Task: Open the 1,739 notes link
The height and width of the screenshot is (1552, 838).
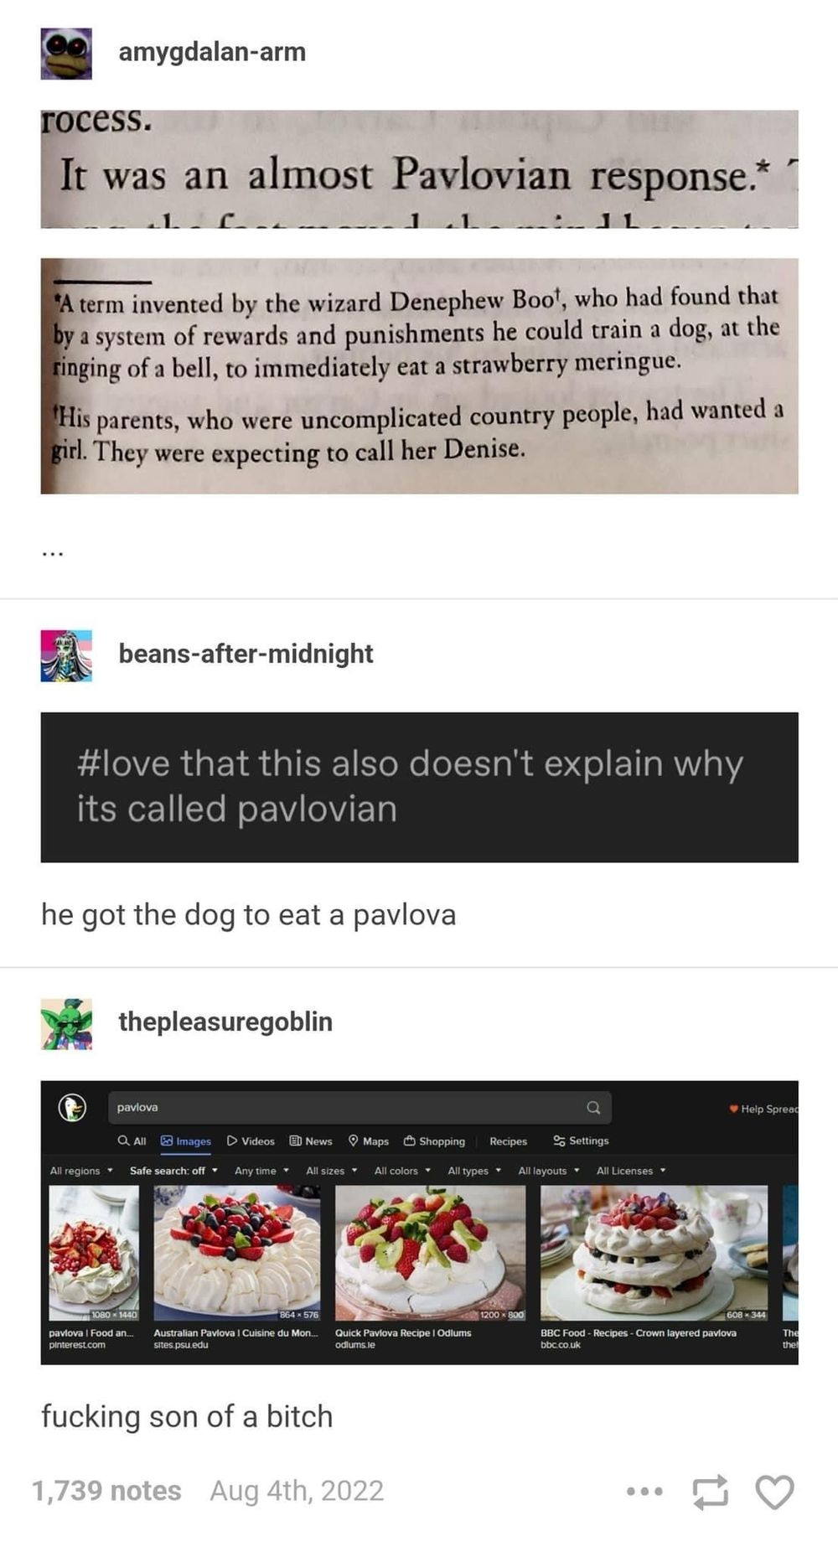Action: tap(106, 1491)
